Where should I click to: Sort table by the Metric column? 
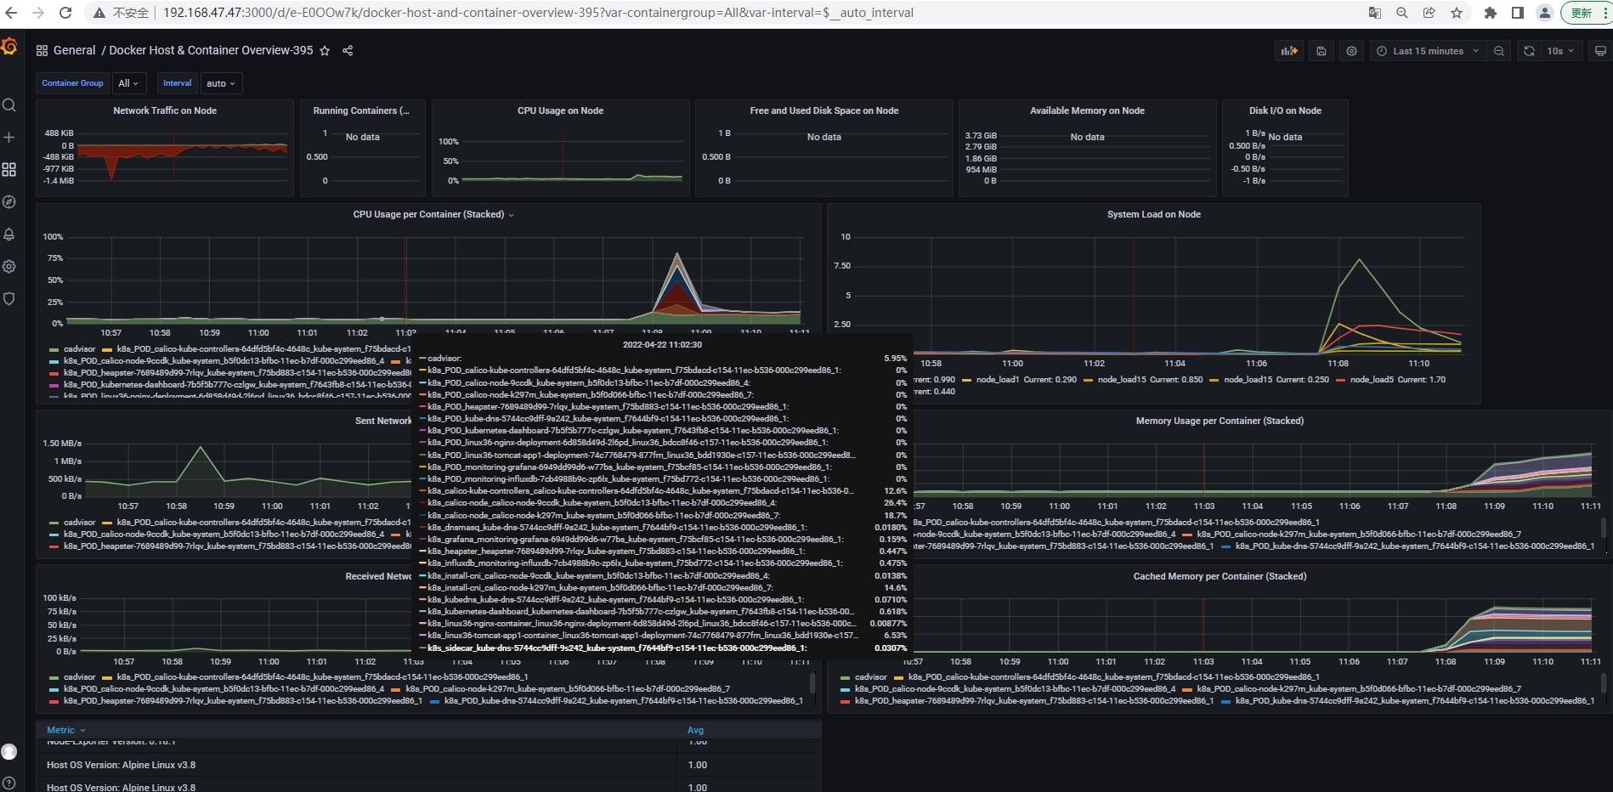point(65,730)
